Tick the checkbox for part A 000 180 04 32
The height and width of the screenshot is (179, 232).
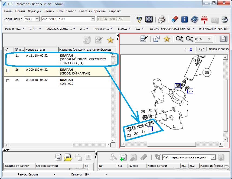[8, 70]
